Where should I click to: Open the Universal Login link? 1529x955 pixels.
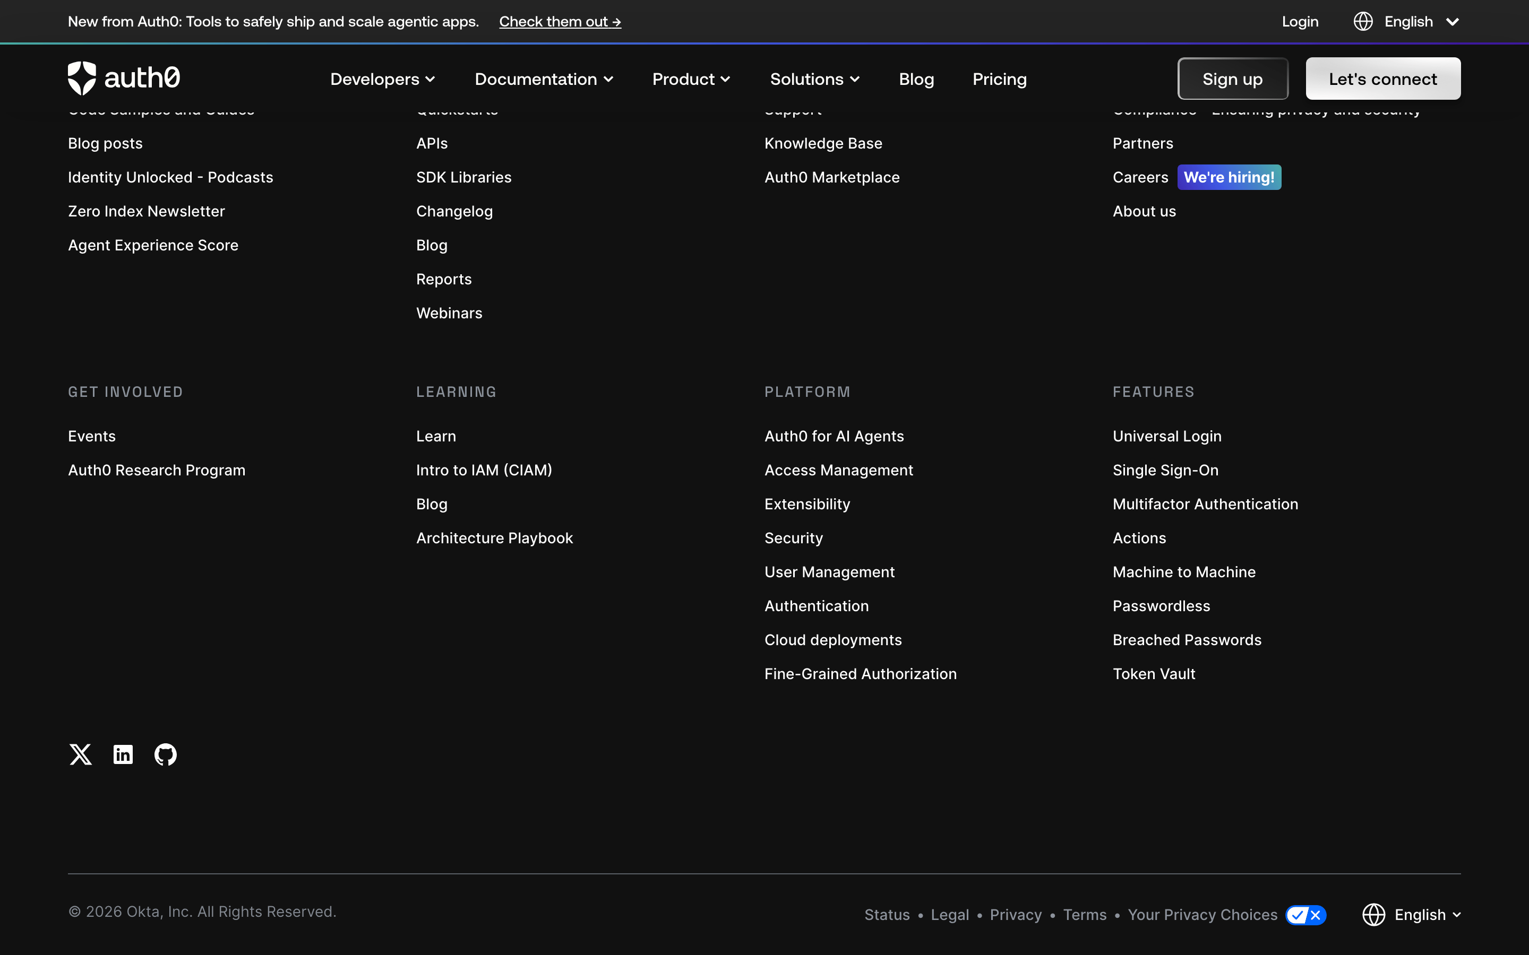tap(1167, 436)
